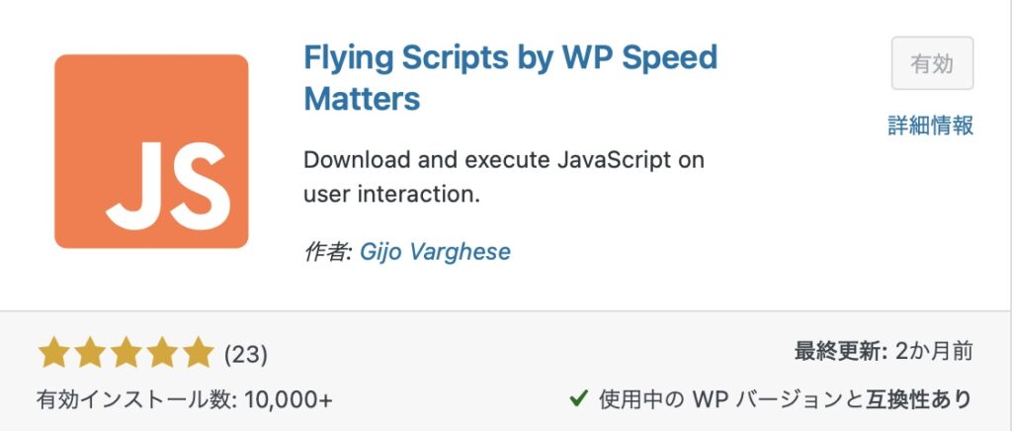This screenshot has height=431, width=1012.
Task: Click the 有効インストール数 10,000+ text
Action: point(185,400)
